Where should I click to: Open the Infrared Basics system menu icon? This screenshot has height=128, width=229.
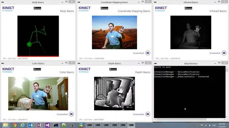(155, 2)
